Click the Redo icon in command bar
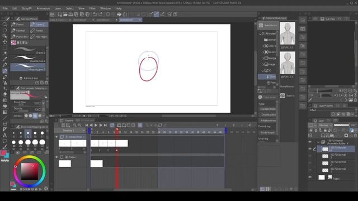The width and height of the screenshot is (358, 201). coord(101,15)
